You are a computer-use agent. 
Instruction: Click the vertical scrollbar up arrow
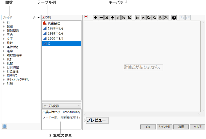click(x=203, y=23)
